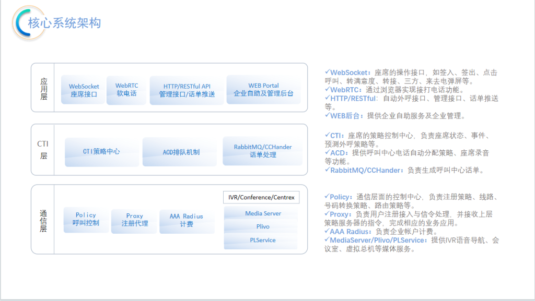Click the HTTP/RESTful API 管理接口 box
This screenshot has height=301, width=535.
pyautogui.click(x=187, y=90)
